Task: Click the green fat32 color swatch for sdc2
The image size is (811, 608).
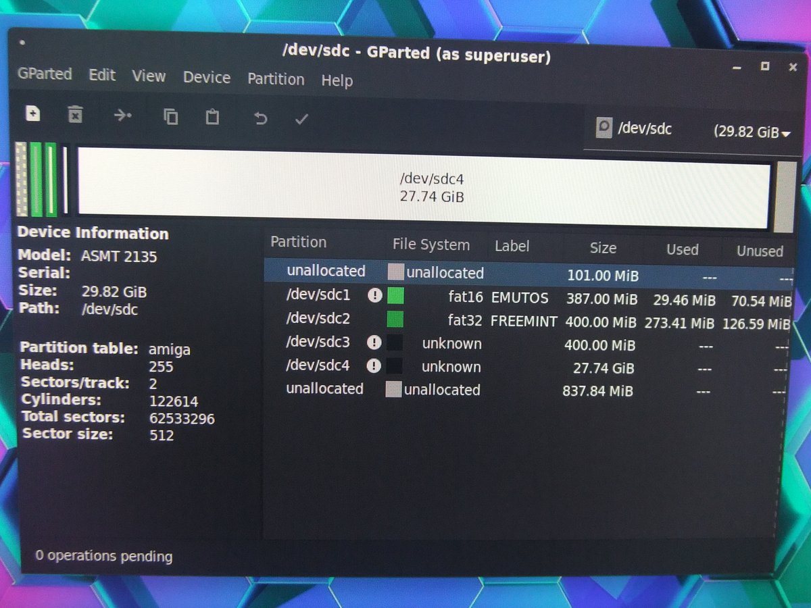Action: click(x=395, y=319)
